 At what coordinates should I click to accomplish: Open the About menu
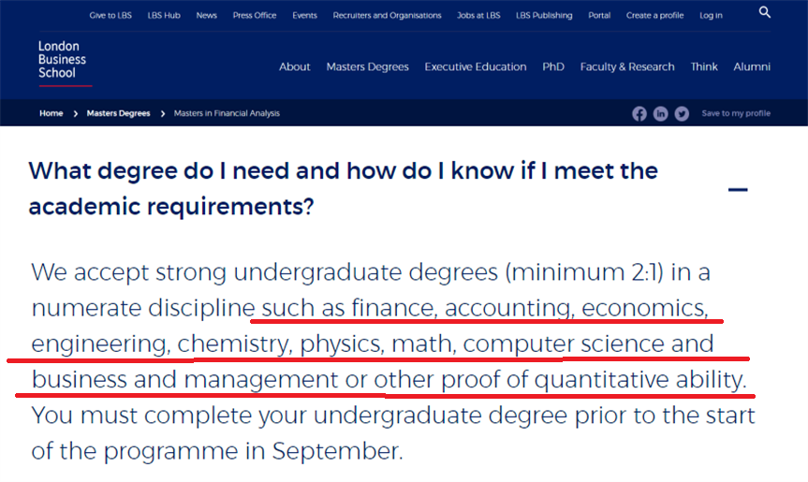(x=295, y=66)
